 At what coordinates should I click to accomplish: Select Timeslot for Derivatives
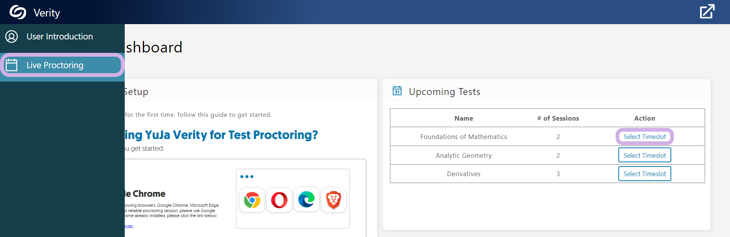645,174
